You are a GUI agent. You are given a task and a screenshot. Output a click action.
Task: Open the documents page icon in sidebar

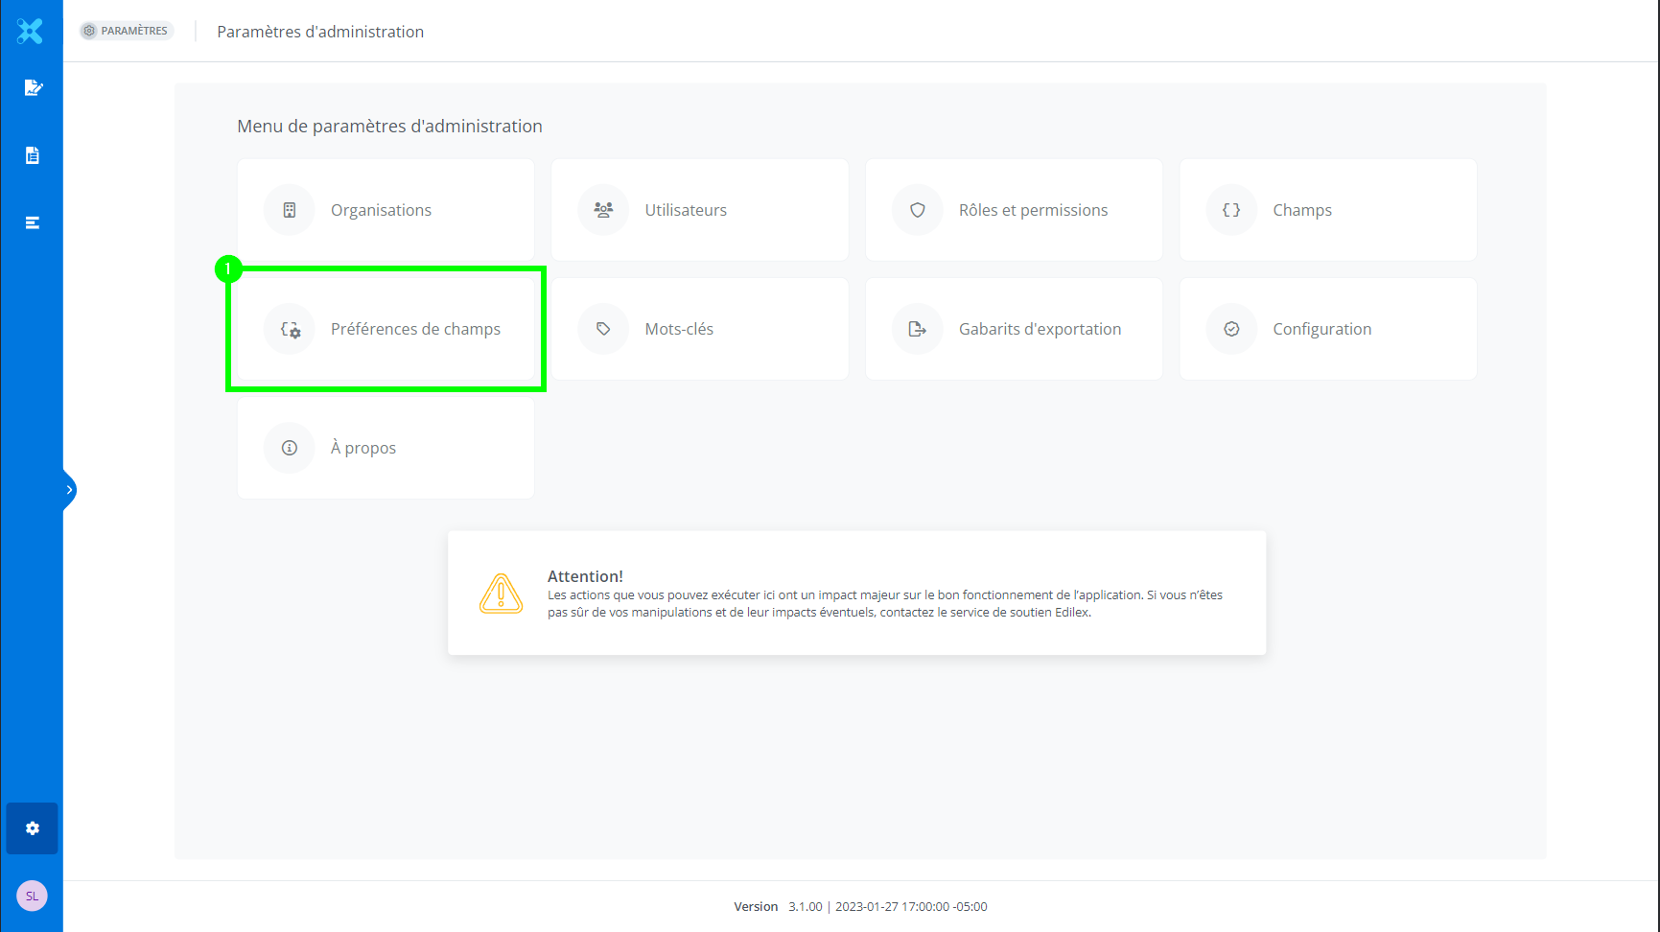(33, 155)
